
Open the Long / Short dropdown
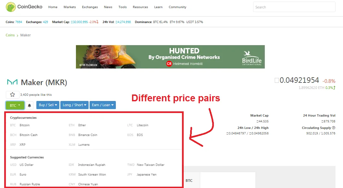(x=74, y=105)
